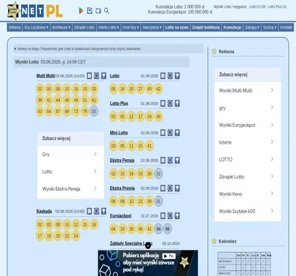Image resolution: width=296 pixels, height=276 pixels.
Task: Click trophy icon in Ekstra Pensja row
Action: click(177, 160)
